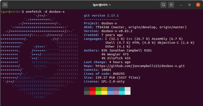Click Assembly (6.7 %) language entry
This screenshot has width=203, height=106.
coord(167,39)
